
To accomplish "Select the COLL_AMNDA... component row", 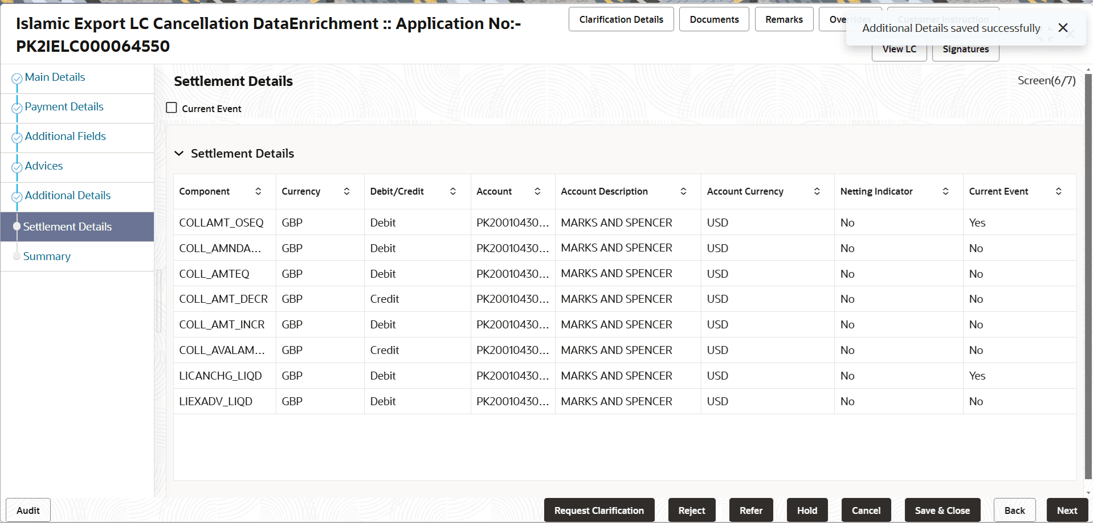I will (x=624, y=248).
